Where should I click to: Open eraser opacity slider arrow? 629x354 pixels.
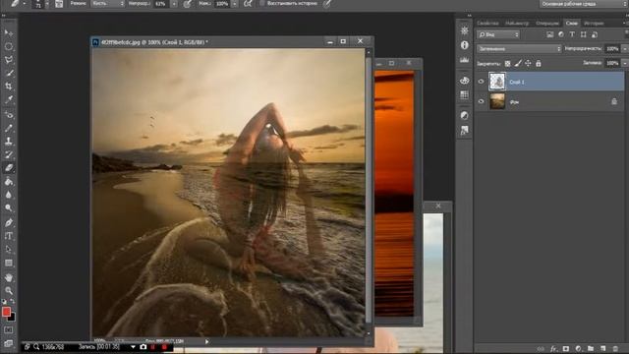coord(174,4)
